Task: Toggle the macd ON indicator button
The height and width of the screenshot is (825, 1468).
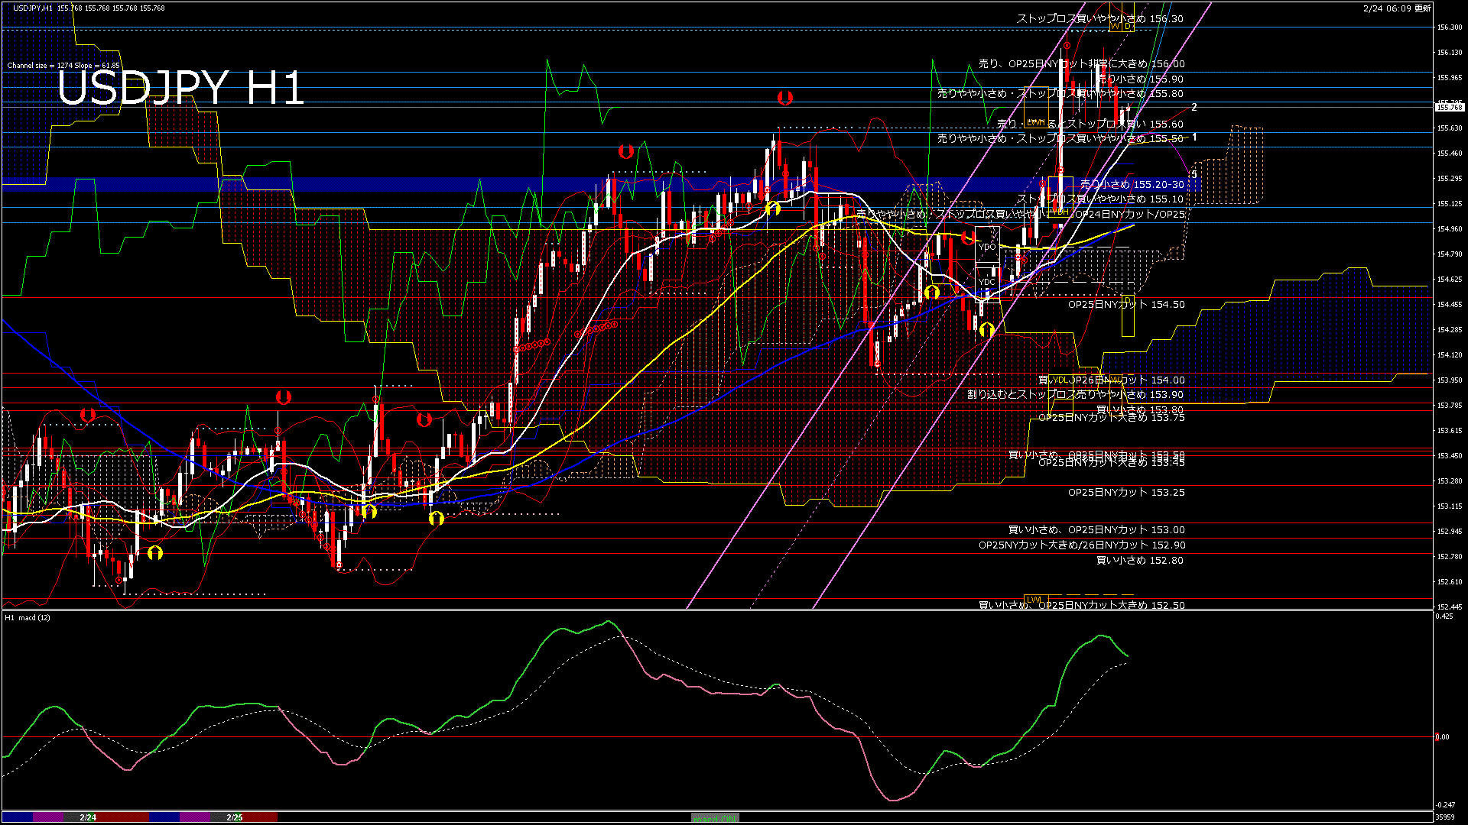Action: point(715,817)
